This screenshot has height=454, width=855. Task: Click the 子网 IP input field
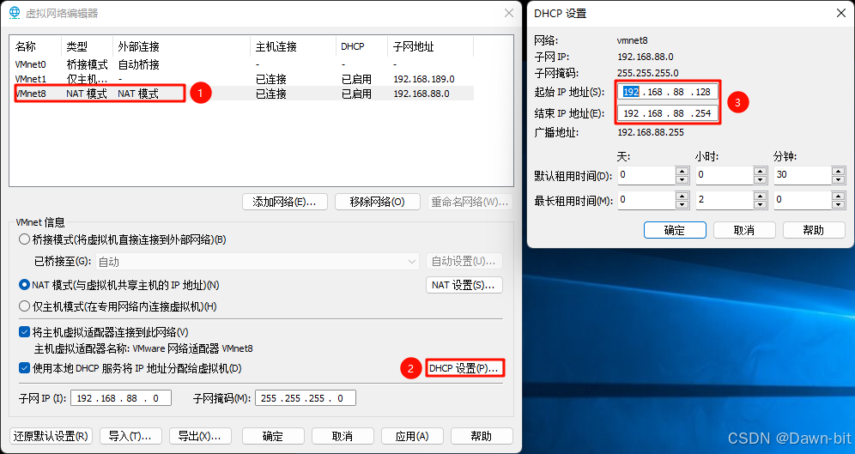click(x=121, y=398)
